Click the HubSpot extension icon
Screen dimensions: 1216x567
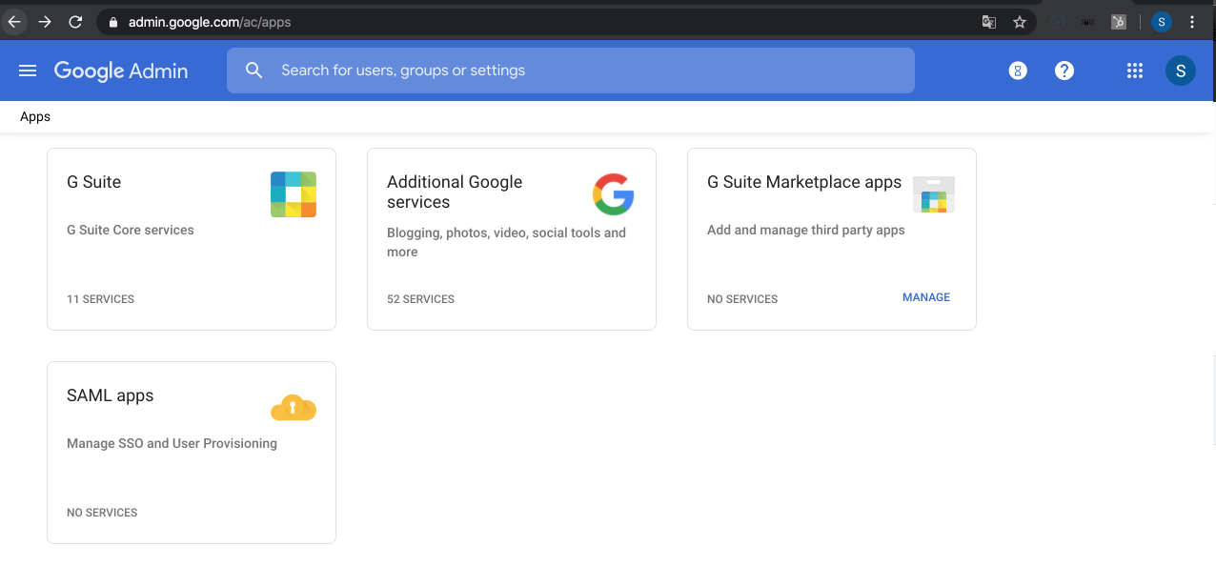pyautogui.click(x=1117, y=21)
